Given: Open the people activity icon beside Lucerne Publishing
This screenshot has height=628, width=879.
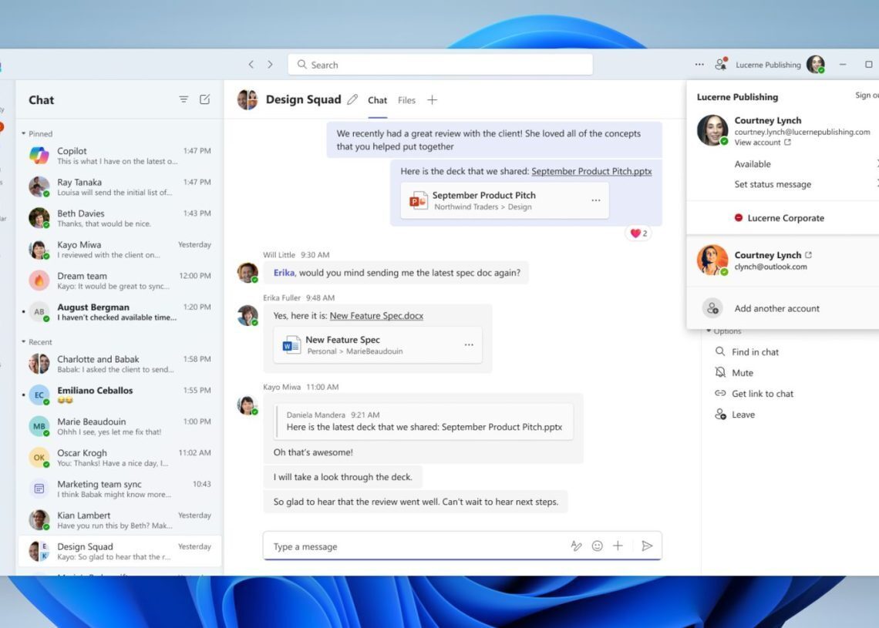Looking at the screenshot, I should (721, 64).
